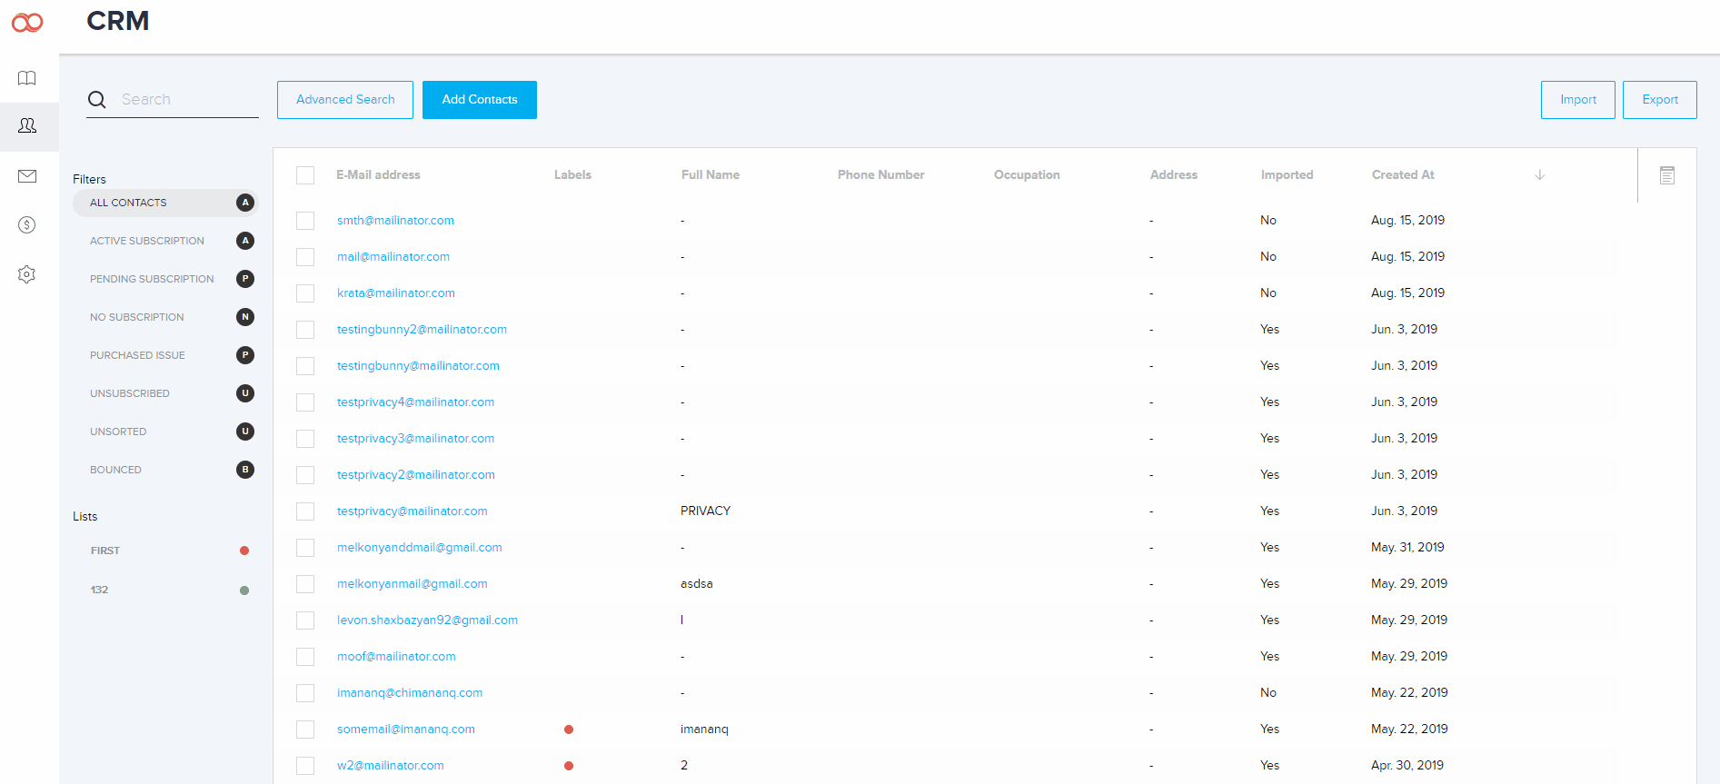
Task: Open the krata@mailinator.com contact link
Action: pos(395,293)
